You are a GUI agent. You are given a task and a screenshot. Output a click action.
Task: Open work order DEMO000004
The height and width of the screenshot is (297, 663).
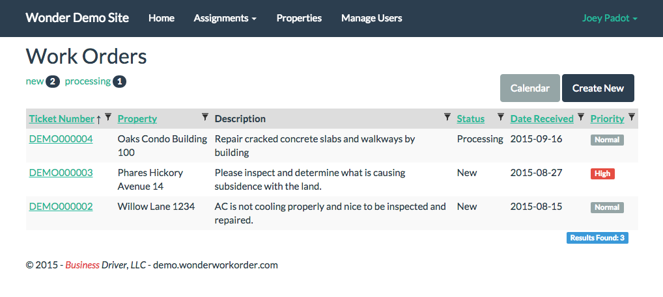61,139
